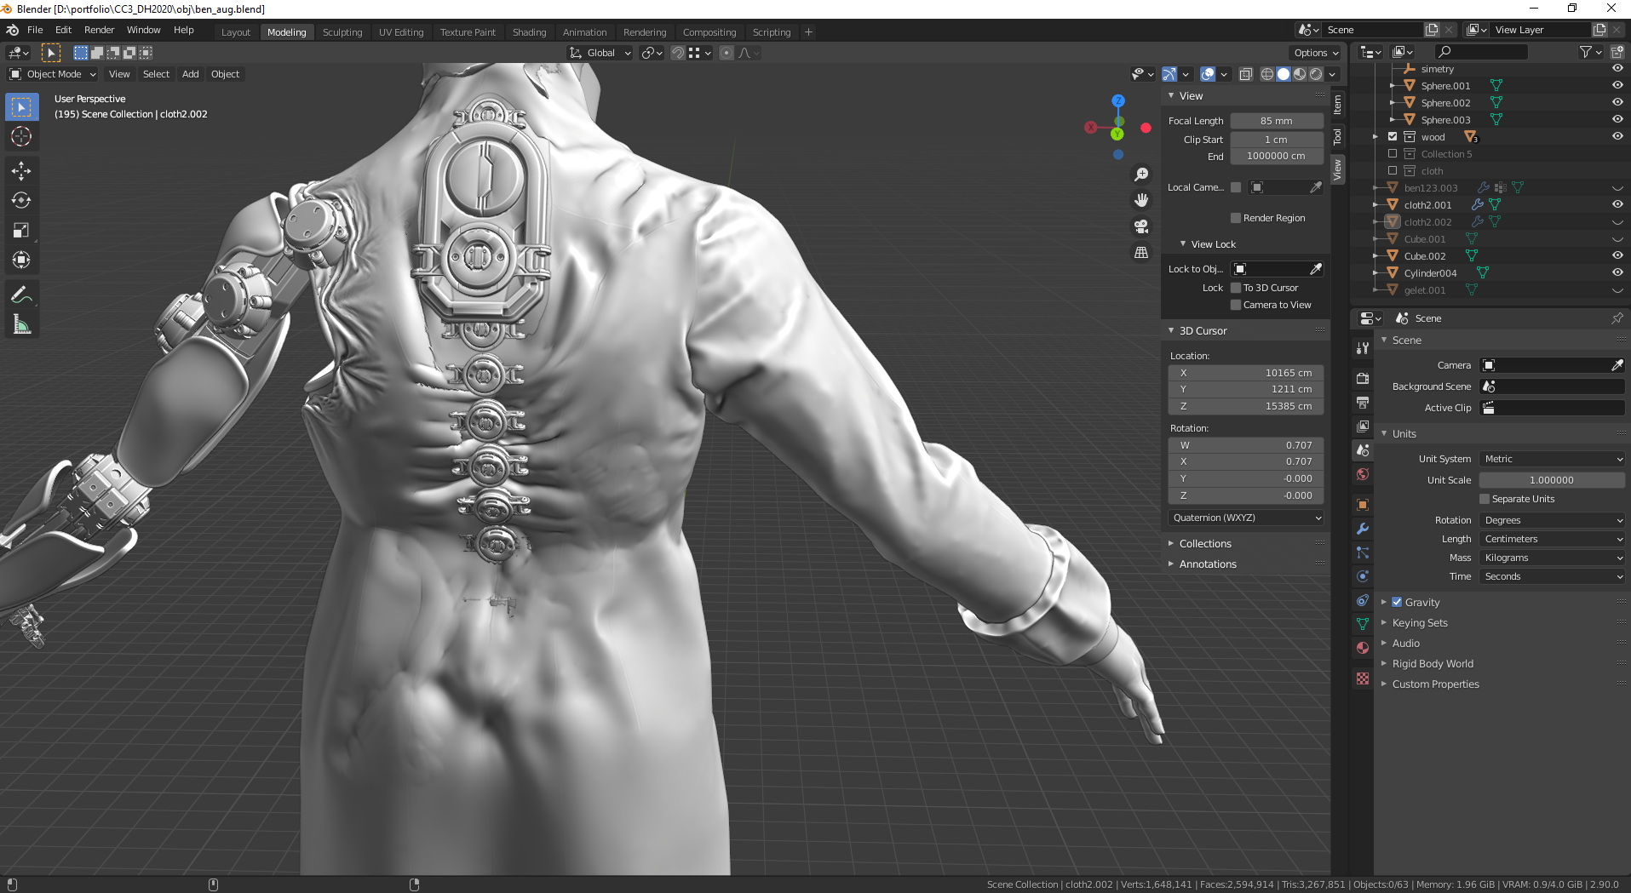Switch to the Sculpting workspace tab
This screenshot has width=1631, height=893.
click(x=342, y=32)
